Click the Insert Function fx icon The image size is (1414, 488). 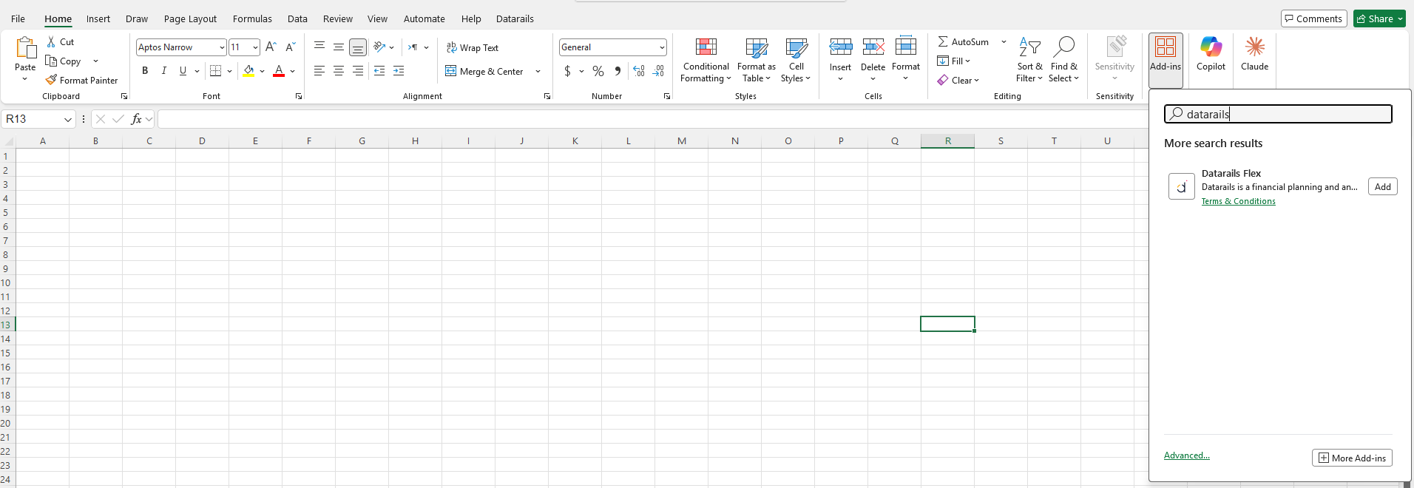[x=136, y=119]
